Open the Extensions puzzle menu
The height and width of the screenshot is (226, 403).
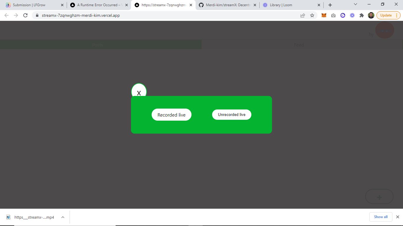[362, 15]
